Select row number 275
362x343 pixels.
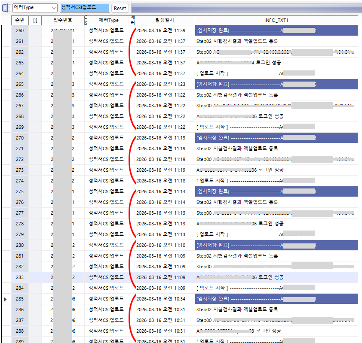click(20, 191)
